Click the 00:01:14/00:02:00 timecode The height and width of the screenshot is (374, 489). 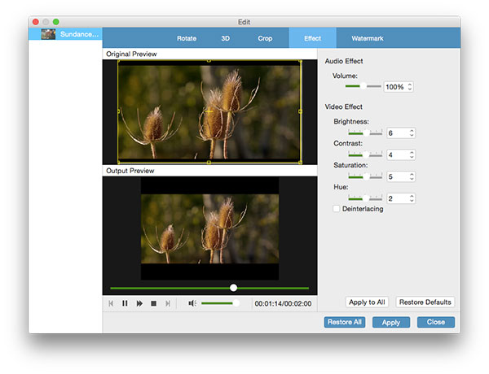tap(283, 304)
